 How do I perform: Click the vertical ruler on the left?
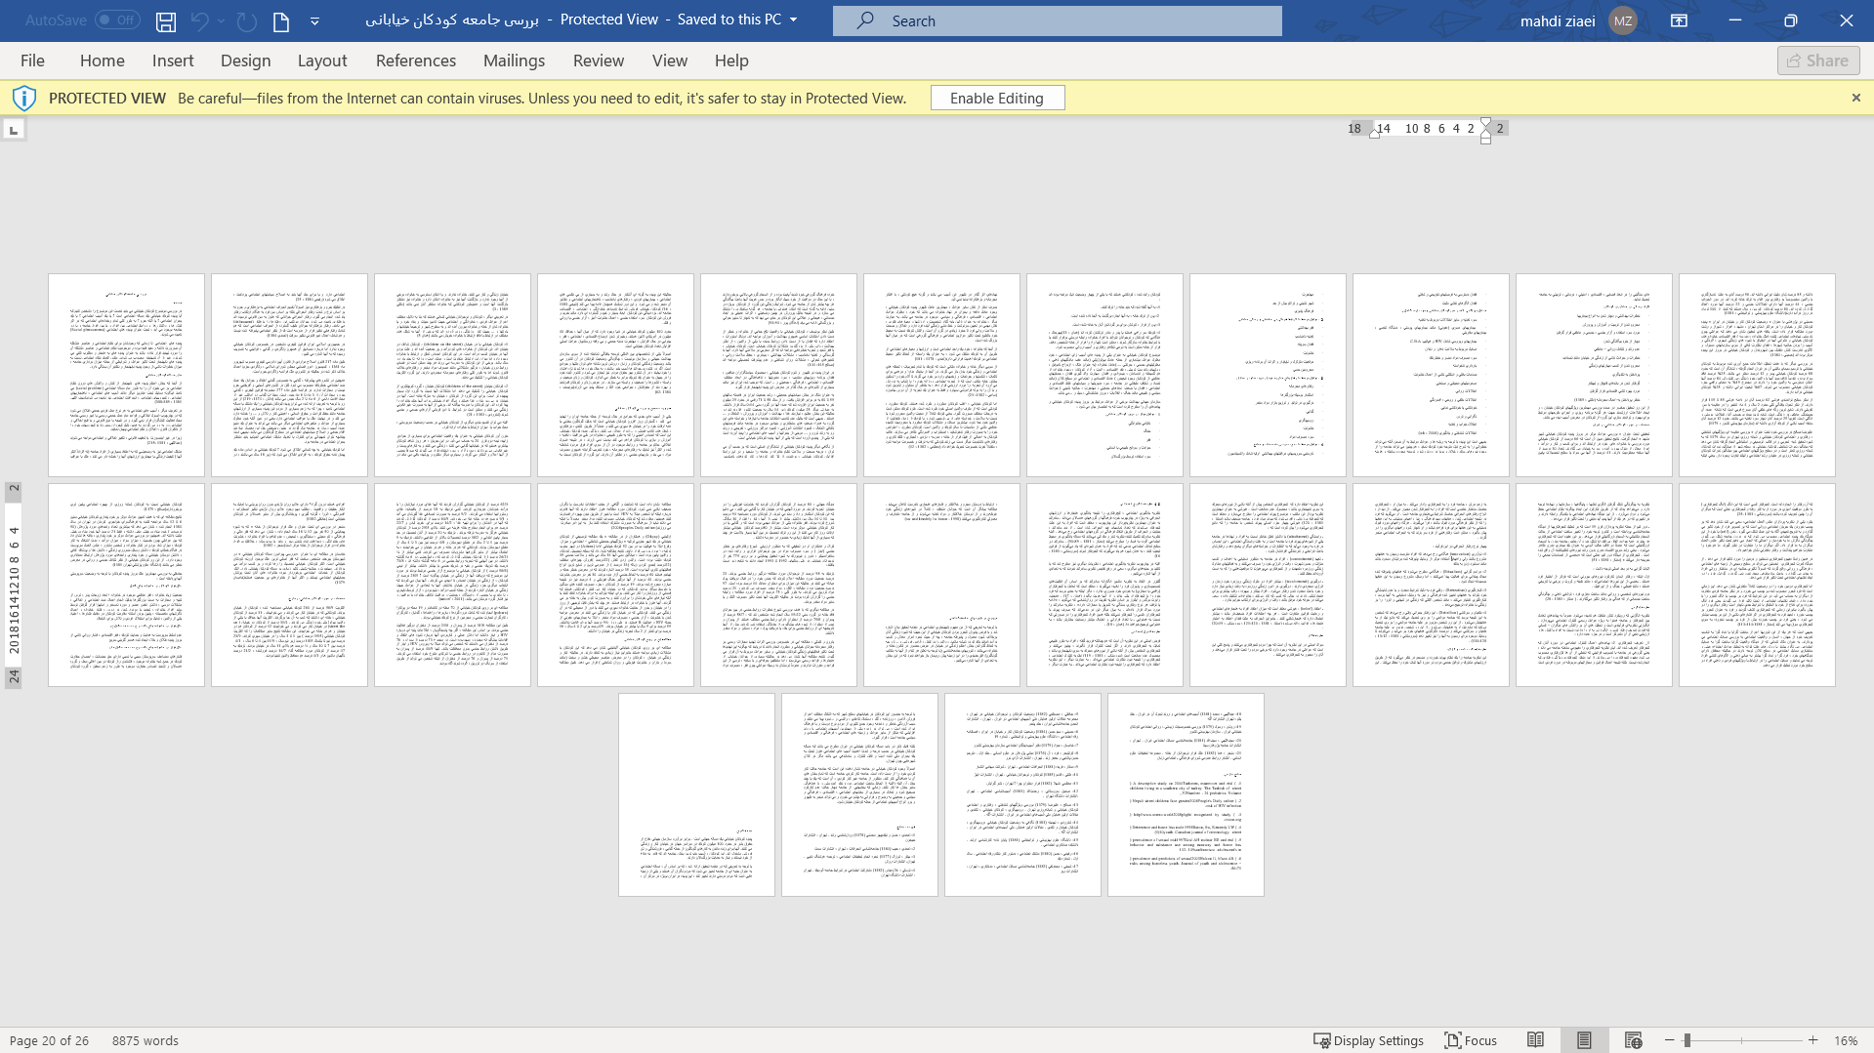tap(14, 585)
